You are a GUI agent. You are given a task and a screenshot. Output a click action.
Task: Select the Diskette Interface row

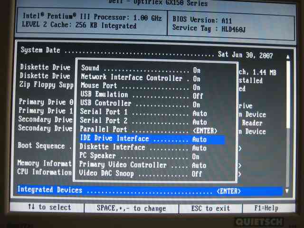(143, 148)
